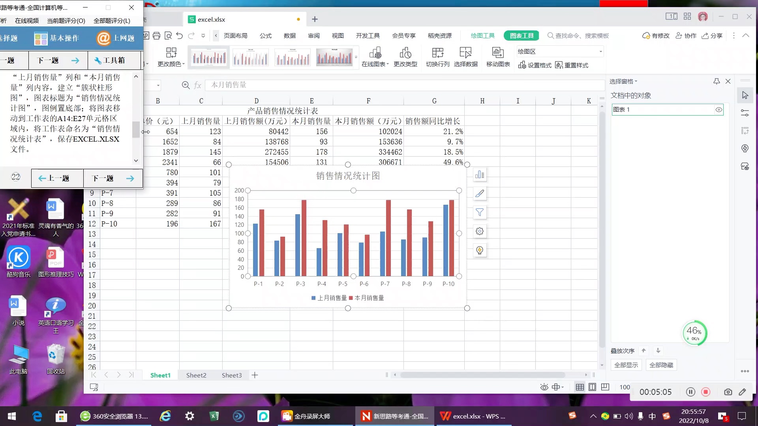Click Reset Style (重置样式) button
This screenshot has width=758, height=426.
(571, 65)
